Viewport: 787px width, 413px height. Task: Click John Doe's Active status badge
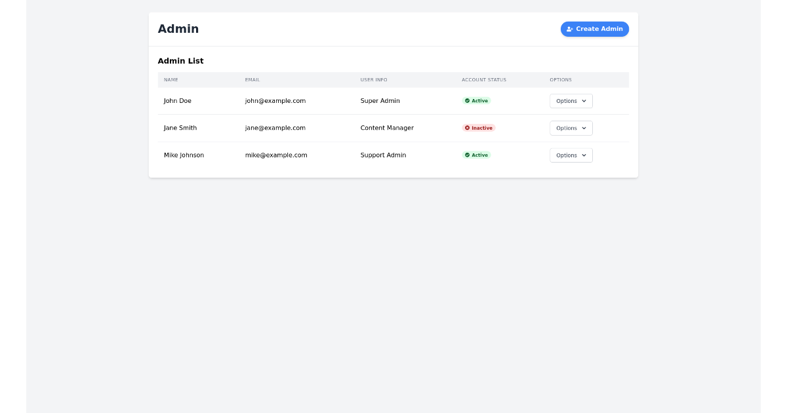476,100
